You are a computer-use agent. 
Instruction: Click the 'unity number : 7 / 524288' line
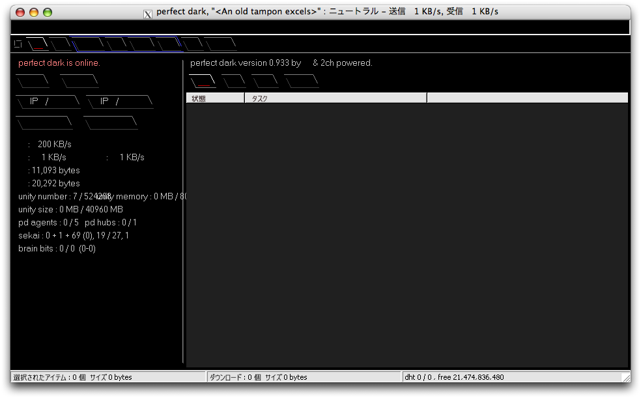[x=64, y=197]
